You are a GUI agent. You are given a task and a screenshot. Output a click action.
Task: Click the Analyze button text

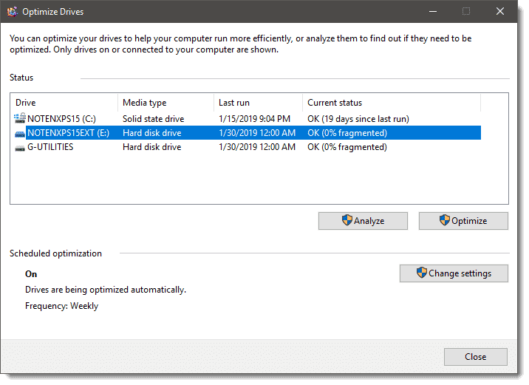click(369, 220)
